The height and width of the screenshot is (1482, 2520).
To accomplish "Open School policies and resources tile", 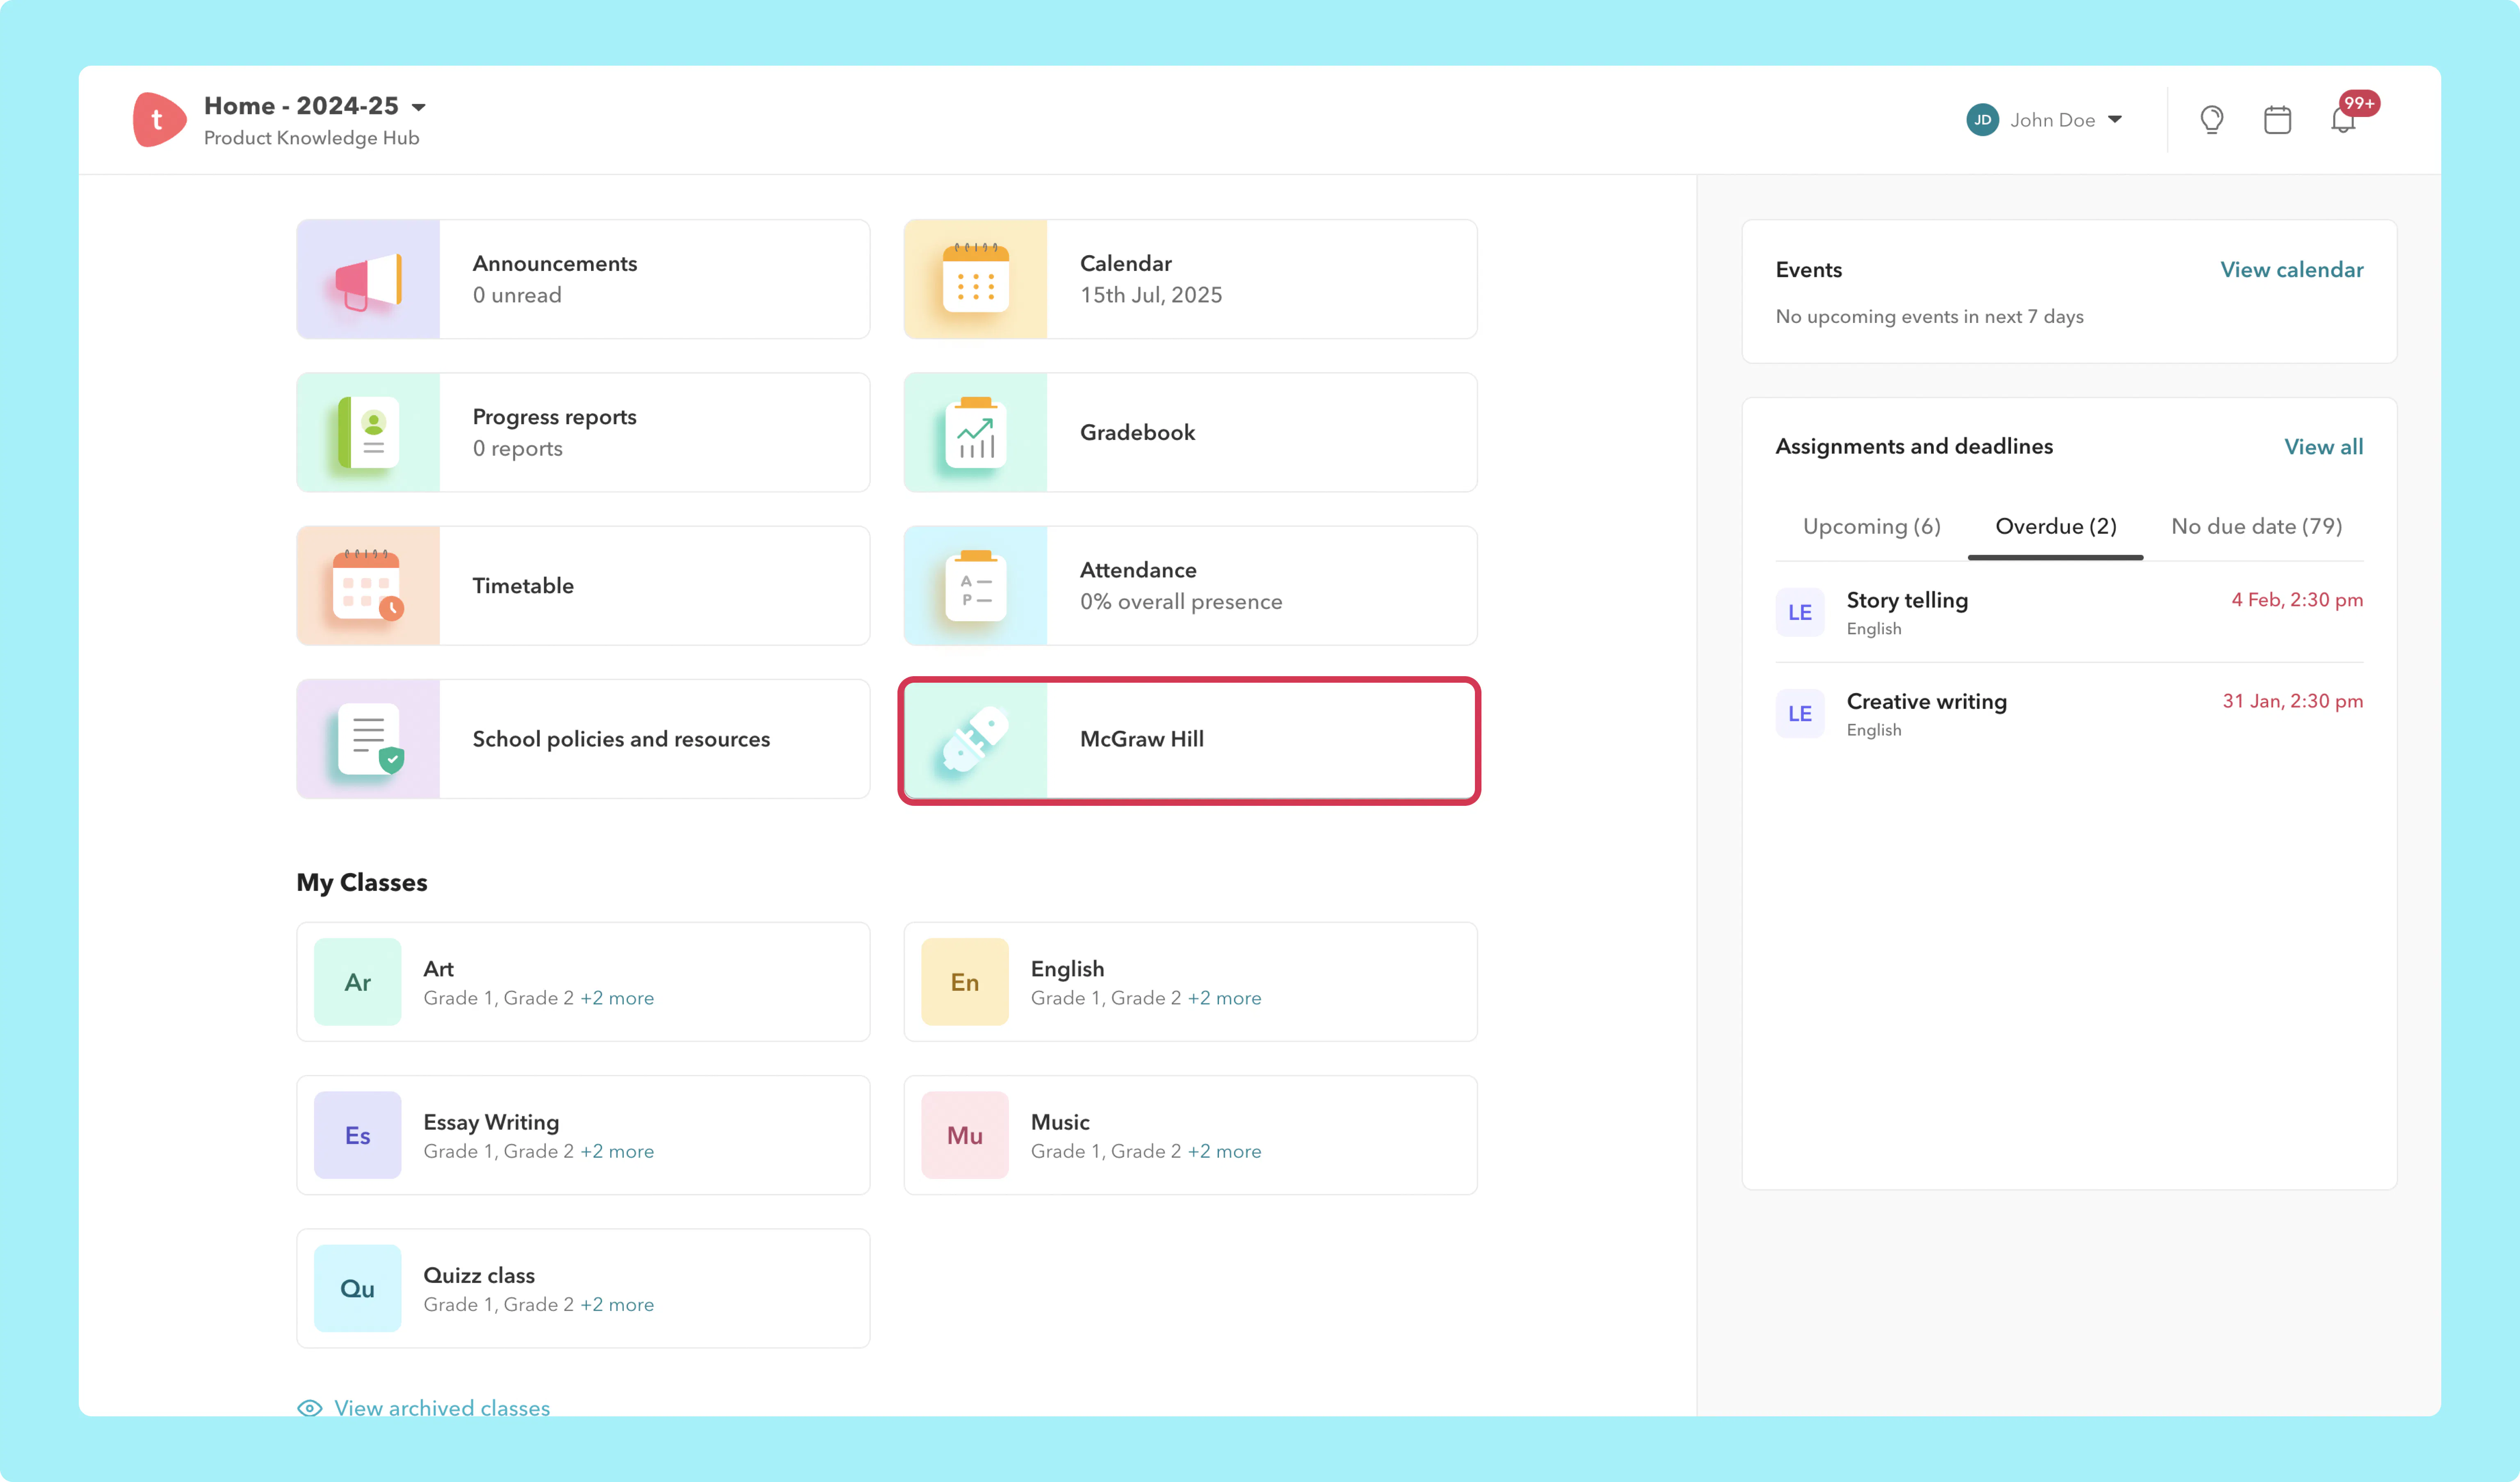I will point(583,739).
